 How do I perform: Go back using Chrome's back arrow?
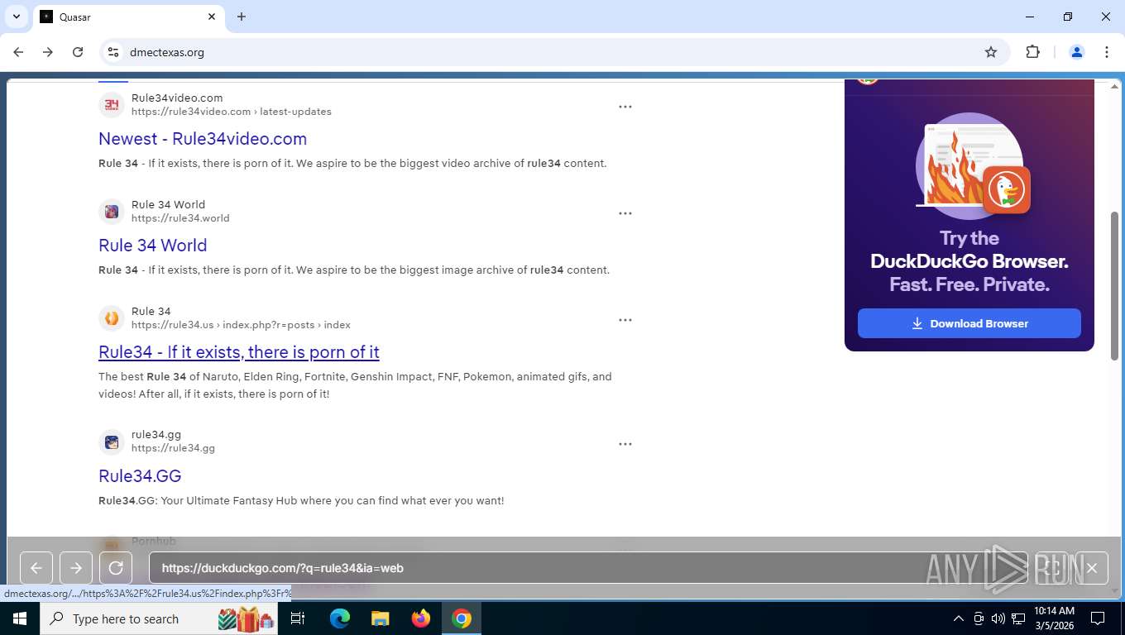pos(18,52)
